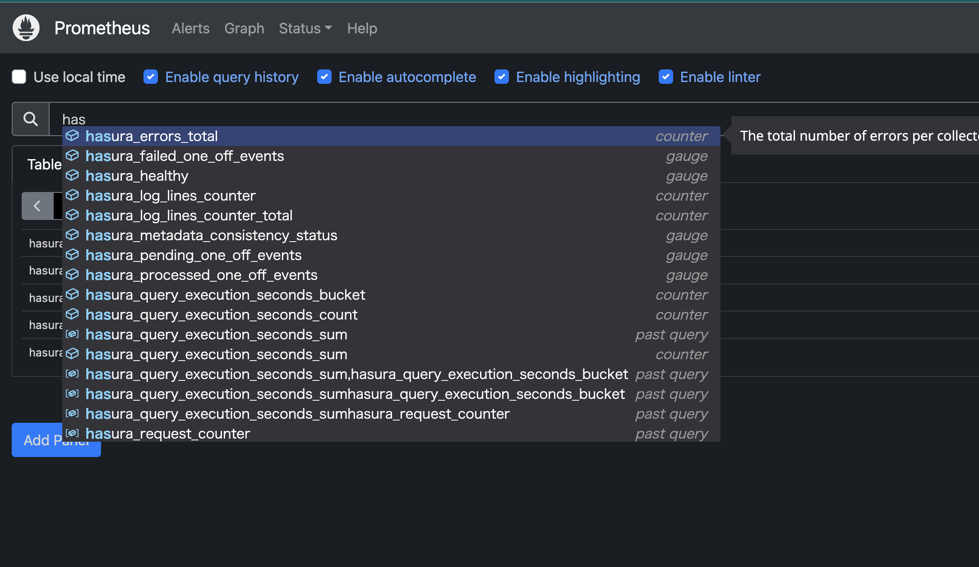The height and width of the screenshot is (567, 979).
Task: Click cube icon next to hasura_failed_one_off_events
Action: pyautogui.click(x=72, y=155)
